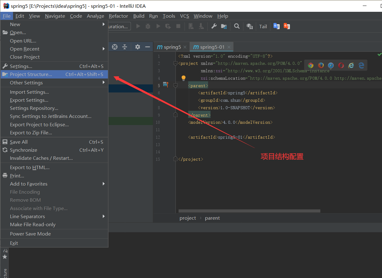Click the Scroll from Source target icon
This screenshot has width=382, height=278.
115,47
